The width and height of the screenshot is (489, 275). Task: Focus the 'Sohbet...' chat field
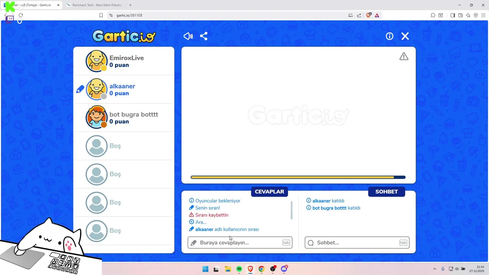click(x=357, y=243)
